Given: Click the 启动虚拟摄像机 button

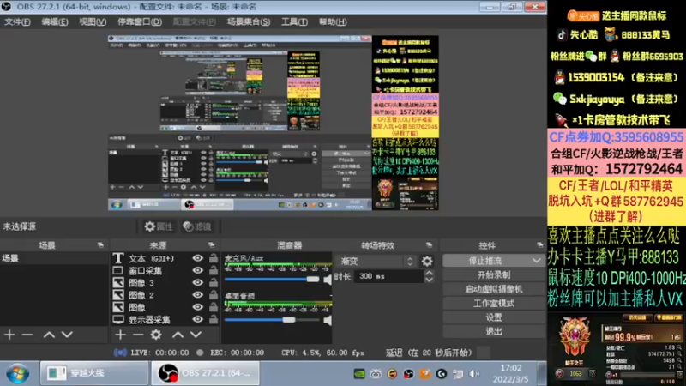Looking at the screenshot, I should coord(494,289).
